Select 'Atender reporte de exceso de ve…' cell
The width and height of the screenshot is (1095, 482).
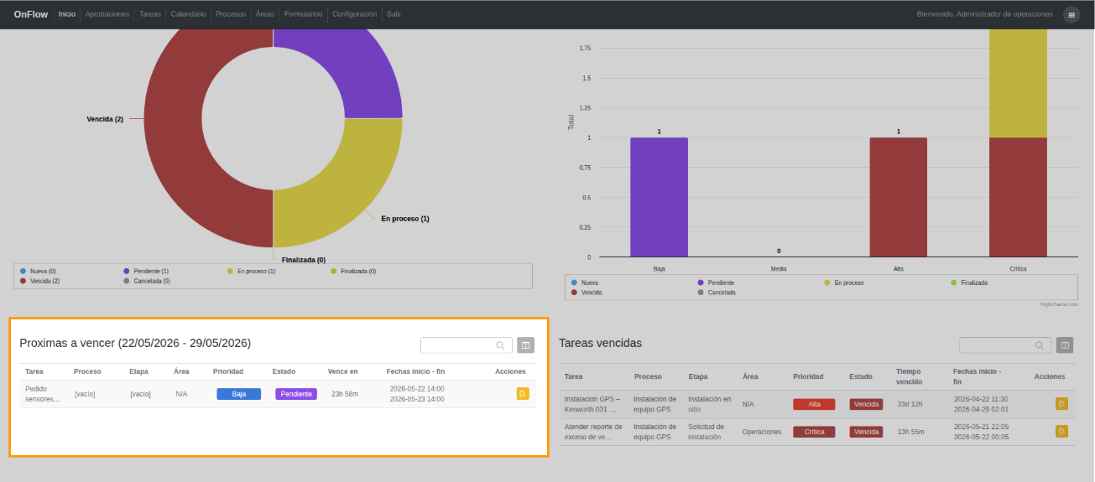pyautogui.click(x=593, y=432)
